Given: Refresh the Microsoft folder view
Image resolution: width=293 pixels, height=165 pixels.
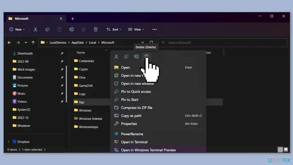Looking at the screenshot, I should (151, 42).
